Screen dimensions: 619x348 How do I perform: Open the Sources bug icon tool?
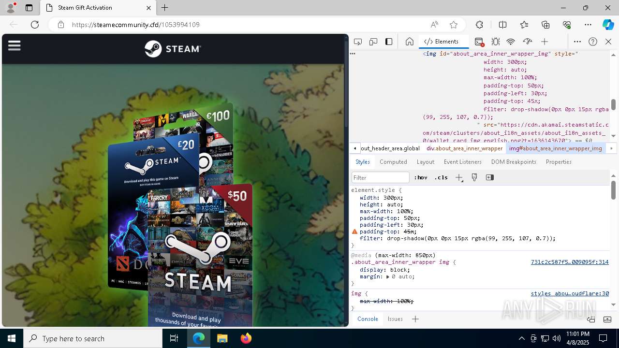tap(496, 42)
